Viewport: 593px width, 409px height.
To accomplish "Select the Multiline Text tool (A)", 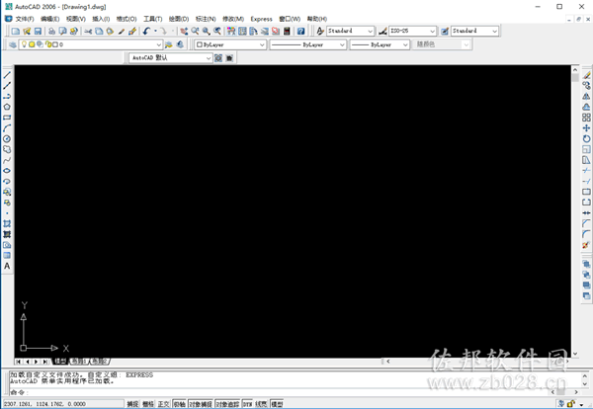I will pos(7,266).
